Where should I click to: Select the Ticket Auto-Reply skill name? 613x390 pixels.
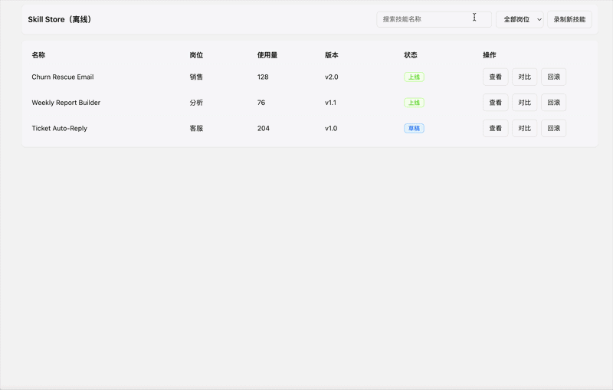coord(59,128)
